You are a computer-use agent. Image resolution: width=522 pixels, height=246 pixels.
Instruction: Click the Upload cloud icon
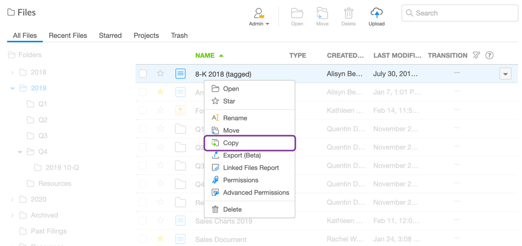(376, 13)
